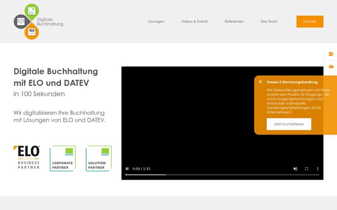This screenshot has width=337, height=210.
Task: Click the 'Unsere E-Rechnungsberatung' popup title
Action: (292, 82)
